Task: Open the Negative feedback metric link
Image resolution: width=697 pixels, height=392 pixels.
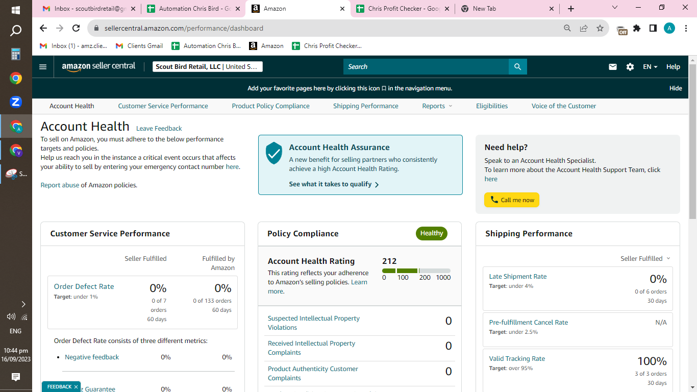Action: [92, 357]
